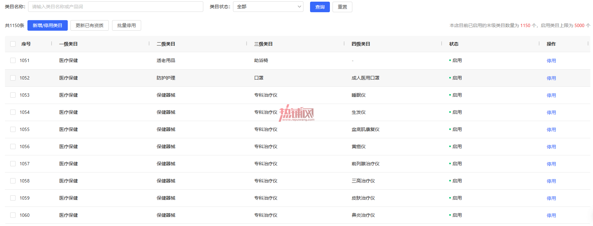Screen dimensions: 593x226
Task: Select the 三高治疗仪 fourth-level category cell
Action: click(x=363, y=181)
